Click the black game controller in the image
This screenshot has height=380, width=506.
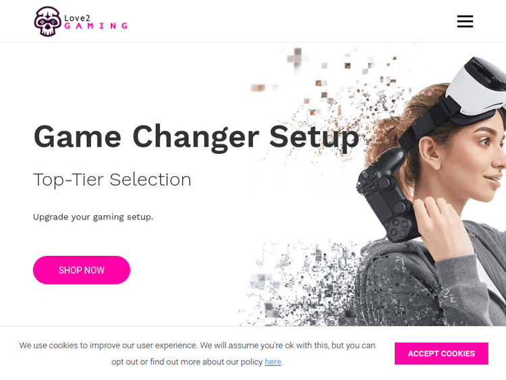[386, 194]
